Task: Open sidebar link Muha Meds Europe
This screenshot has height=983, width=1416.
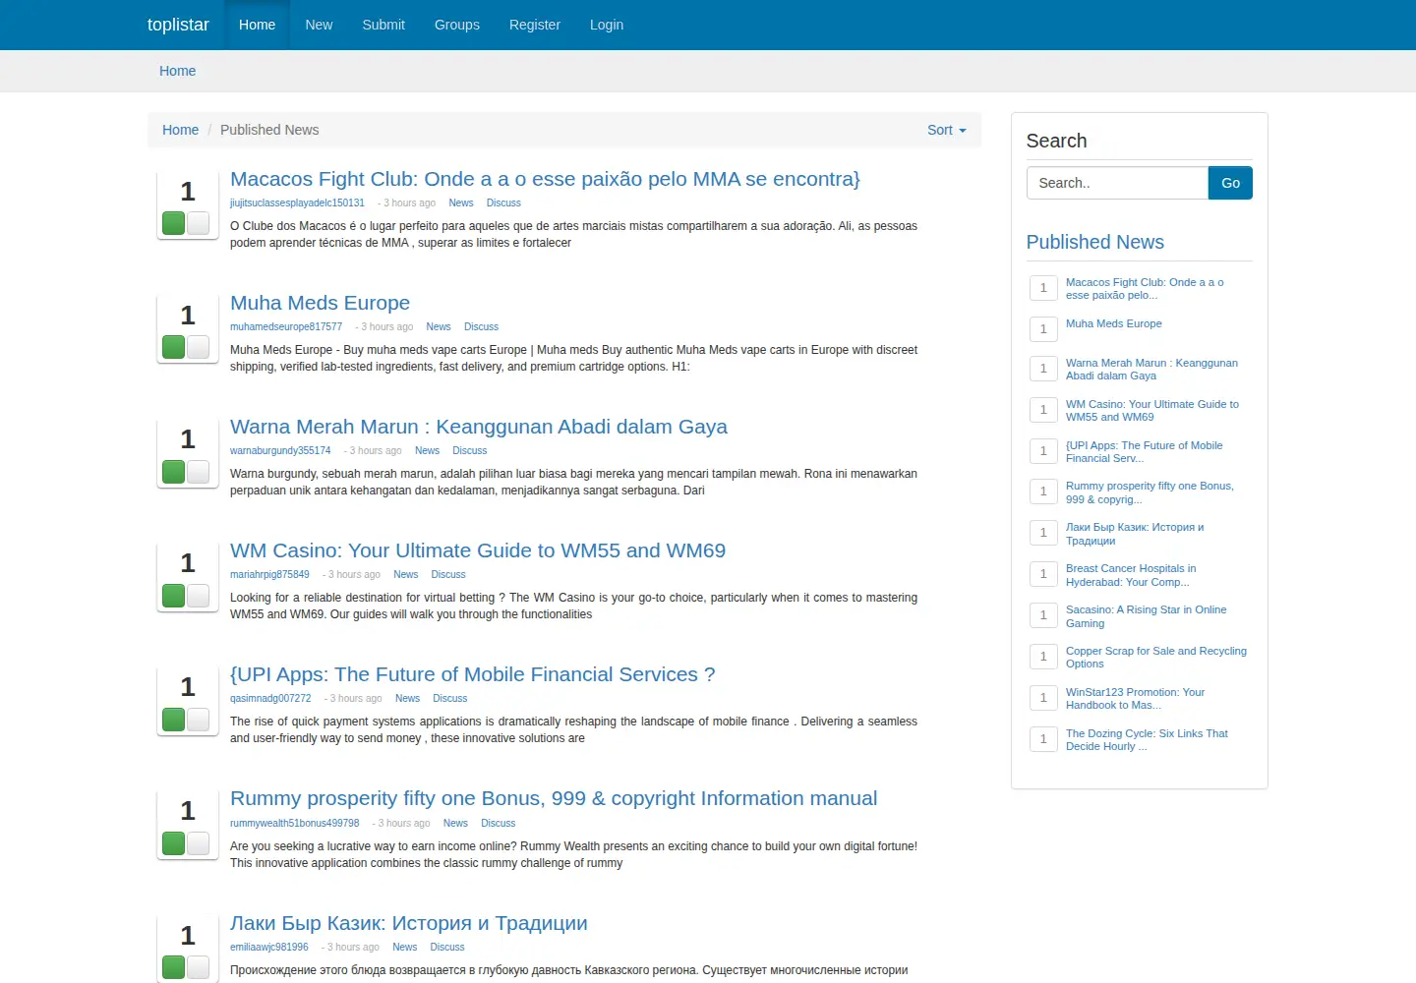Action: tap(1113, 323)
